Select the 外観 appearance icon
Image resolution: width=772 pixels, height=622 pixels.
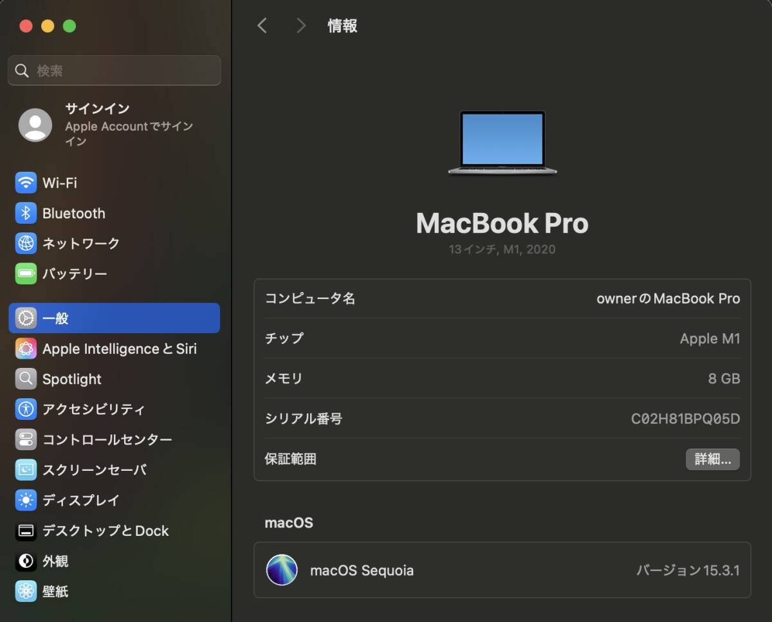[x=26, y=562]
